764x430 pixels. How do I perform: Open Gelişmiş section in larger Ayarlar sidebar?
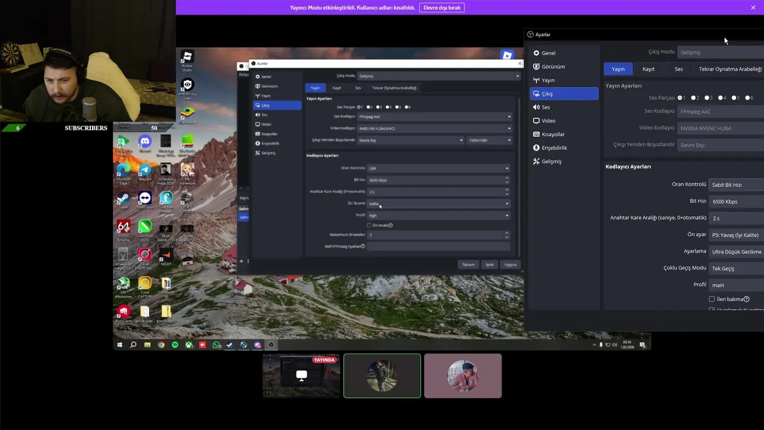[564, 161]
